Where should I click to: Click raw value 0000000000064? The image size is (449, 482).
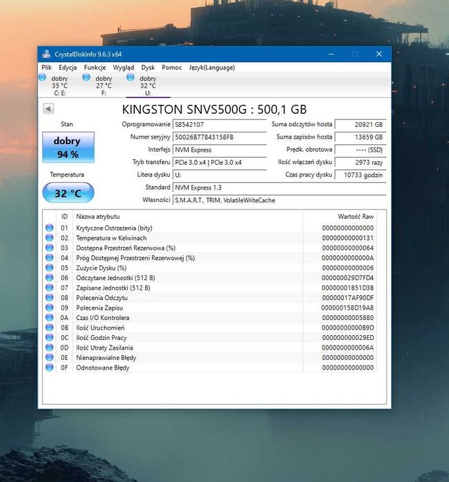[x=347, y=248]
